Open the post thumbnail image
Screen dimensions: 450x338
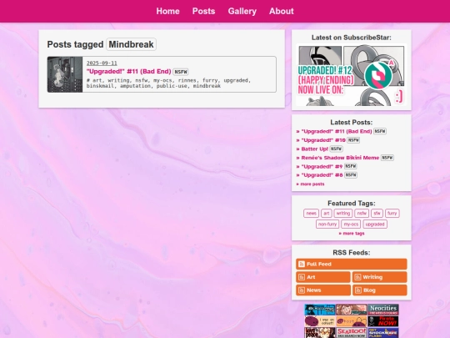tap(65, 74)
